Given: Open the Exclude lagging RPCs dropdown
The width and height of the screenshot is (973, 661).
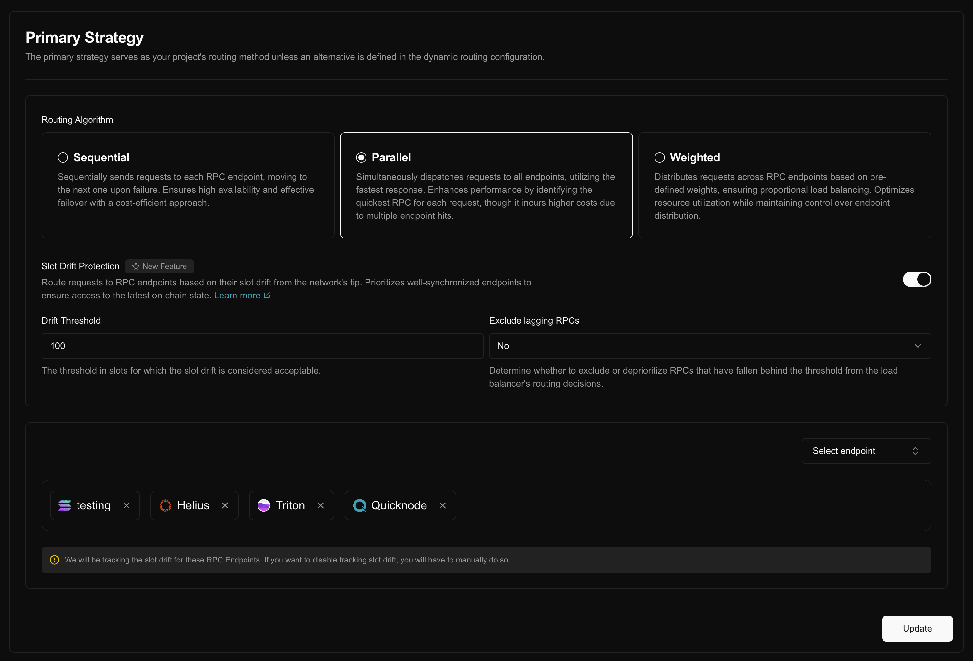Looking at the screenshot, I should 709,346.
